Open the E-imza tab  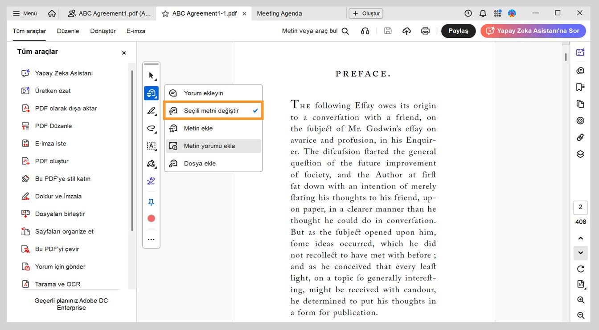(x=136, y=31)
